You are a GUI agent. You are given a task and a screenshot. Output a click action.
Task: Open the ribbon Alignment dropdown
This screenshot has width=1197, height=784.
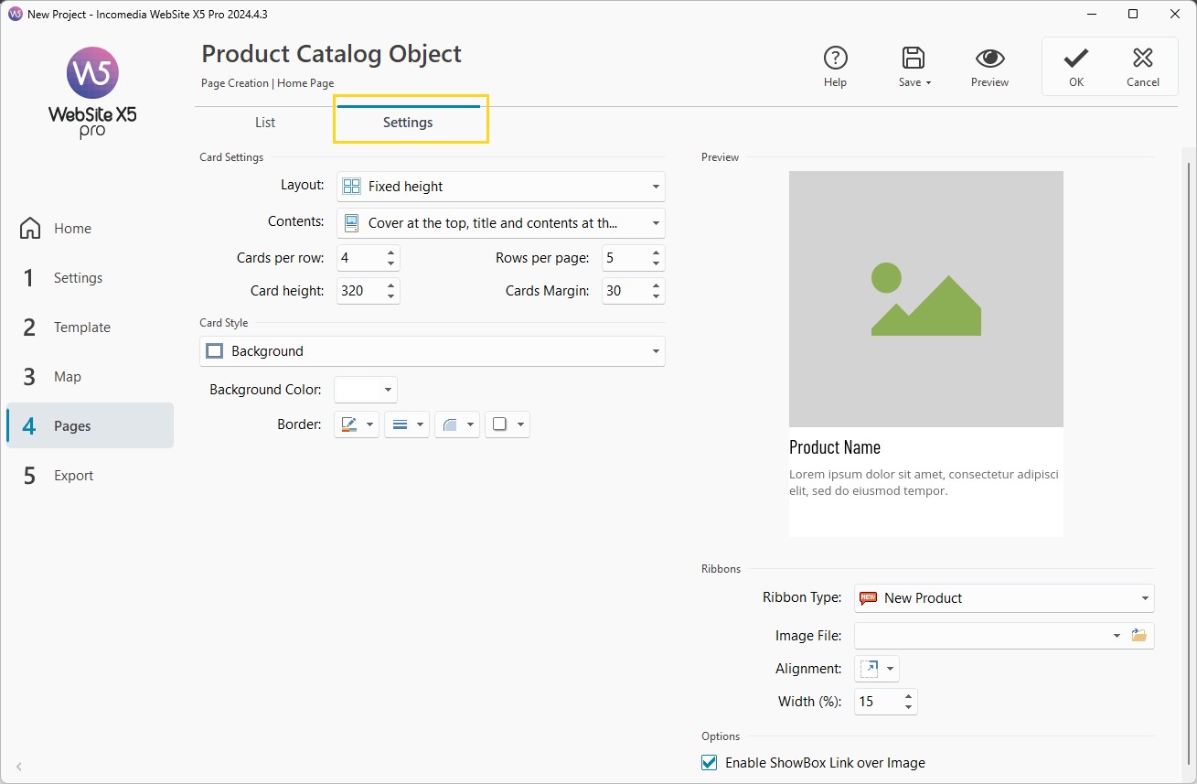pos(876,669)
